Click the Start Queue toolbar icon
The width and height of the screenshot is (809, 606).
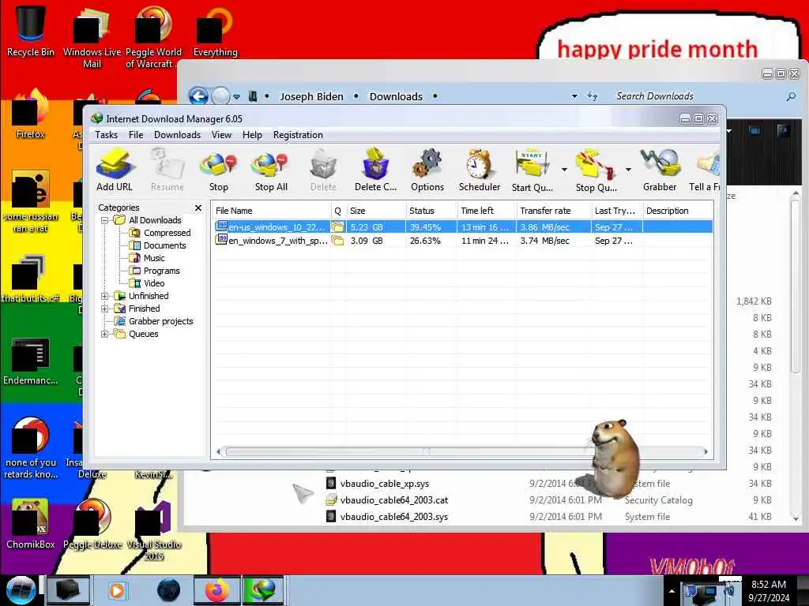coord(532,170)
